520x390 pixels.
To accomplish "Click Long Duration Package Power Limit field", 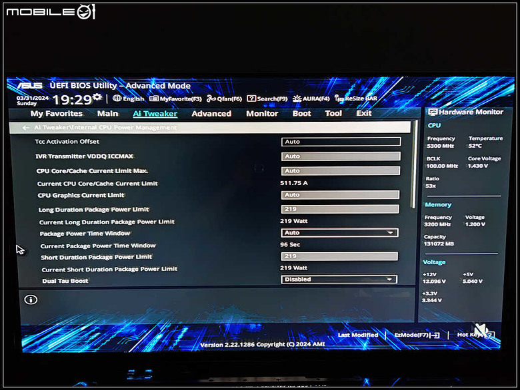I will click(x=340, y=209).
